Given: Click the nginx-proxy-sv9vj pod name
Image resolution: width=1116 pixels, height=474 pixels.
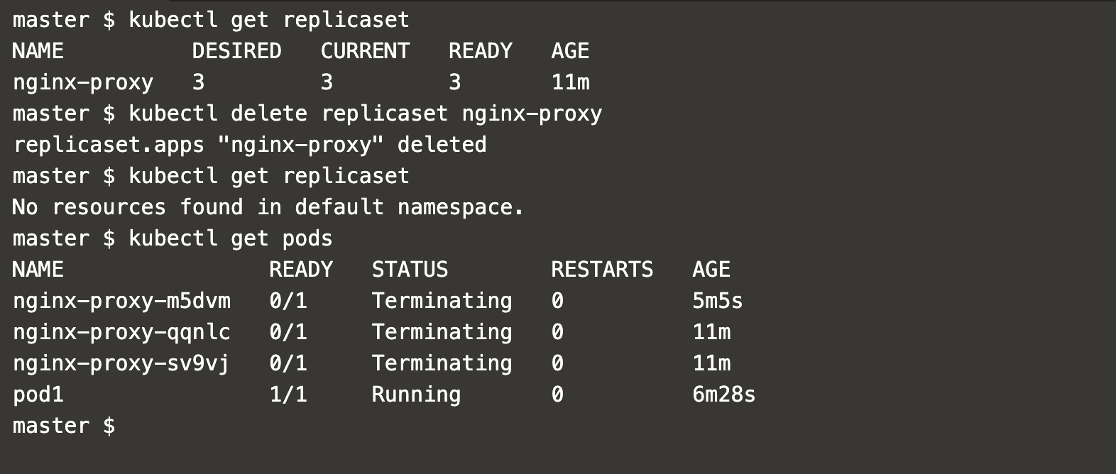Looking at the screenshot, I should [x=121, y=363].
